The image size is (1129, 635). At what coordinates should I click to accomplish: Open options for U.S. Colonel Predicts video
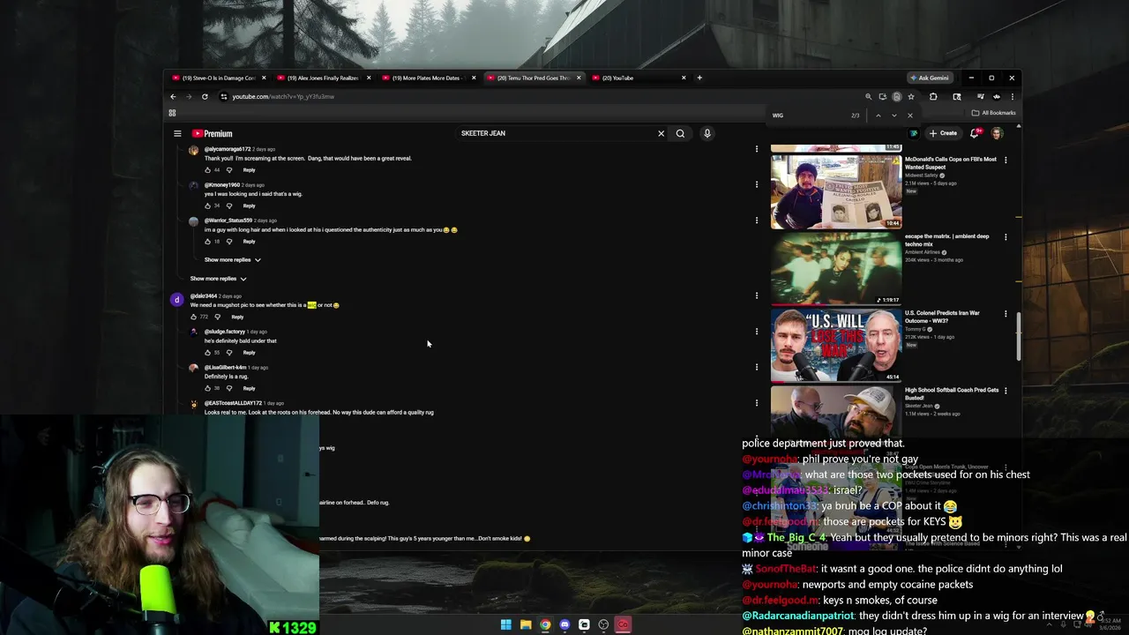[1006, 314]
